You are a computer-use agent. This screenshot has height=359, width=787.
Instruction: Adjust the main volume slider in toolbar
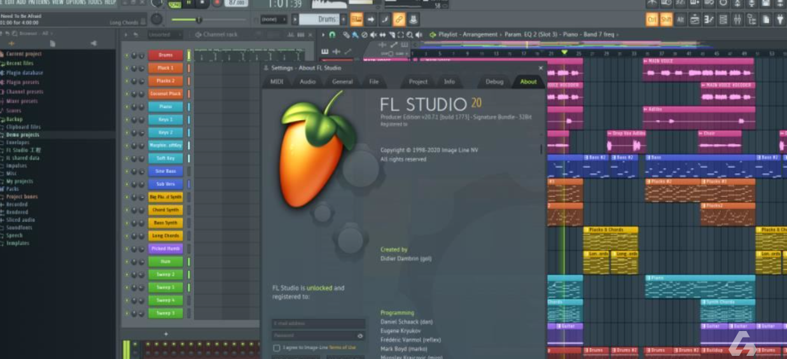(208, 20)
